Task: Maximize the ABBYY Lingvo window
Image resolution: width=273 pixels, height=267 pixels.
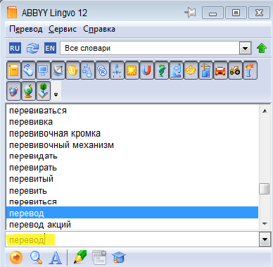Action: tap(236, 13)
